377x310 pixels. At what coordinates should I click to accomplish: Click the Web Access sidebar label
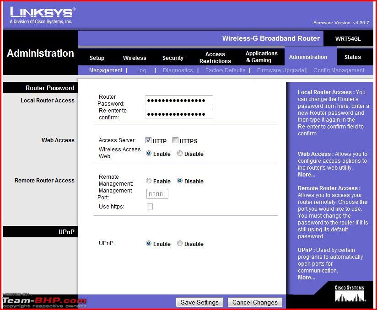point(58,140)
